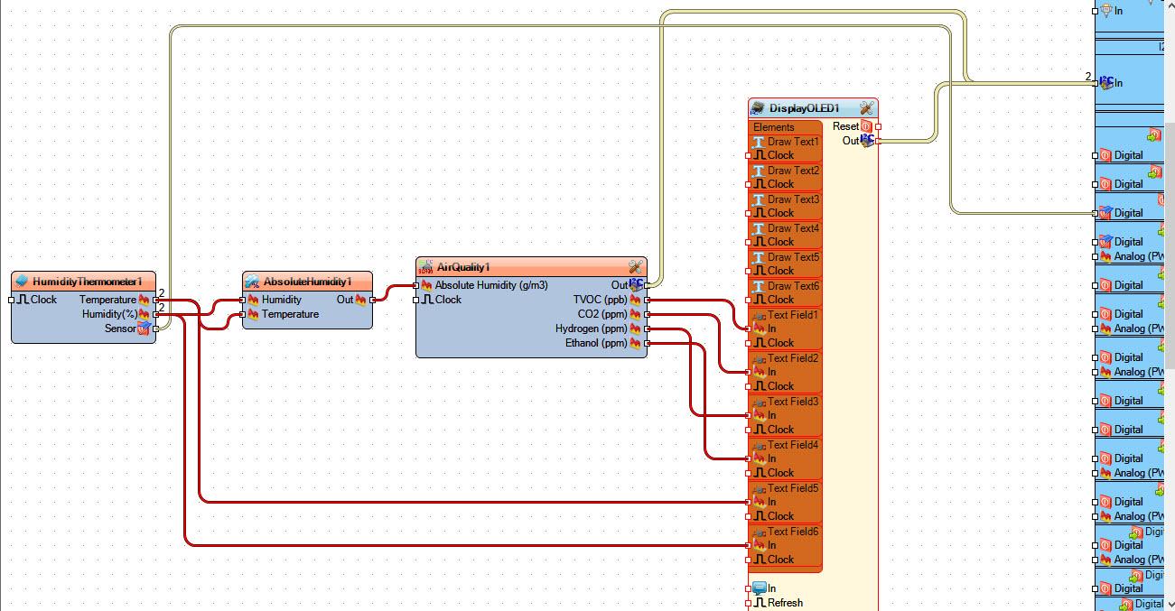Screen dimensions: 1175x611
Task: Click the Ethanol (ppm) label
Action: [596, 343]
